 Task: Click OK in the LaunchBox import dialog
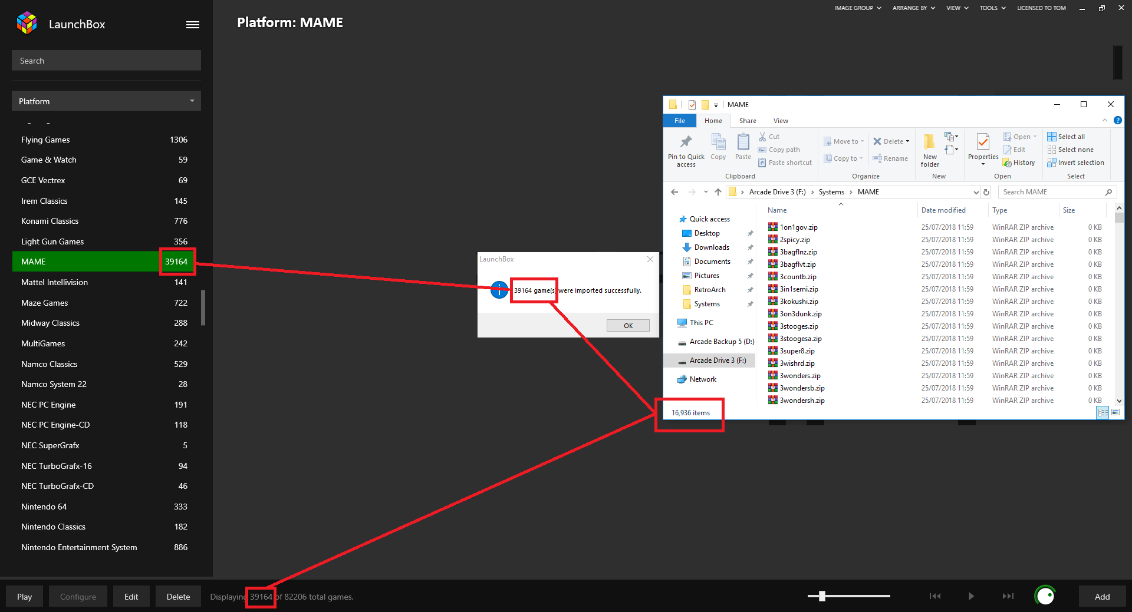tap(628, 326)
